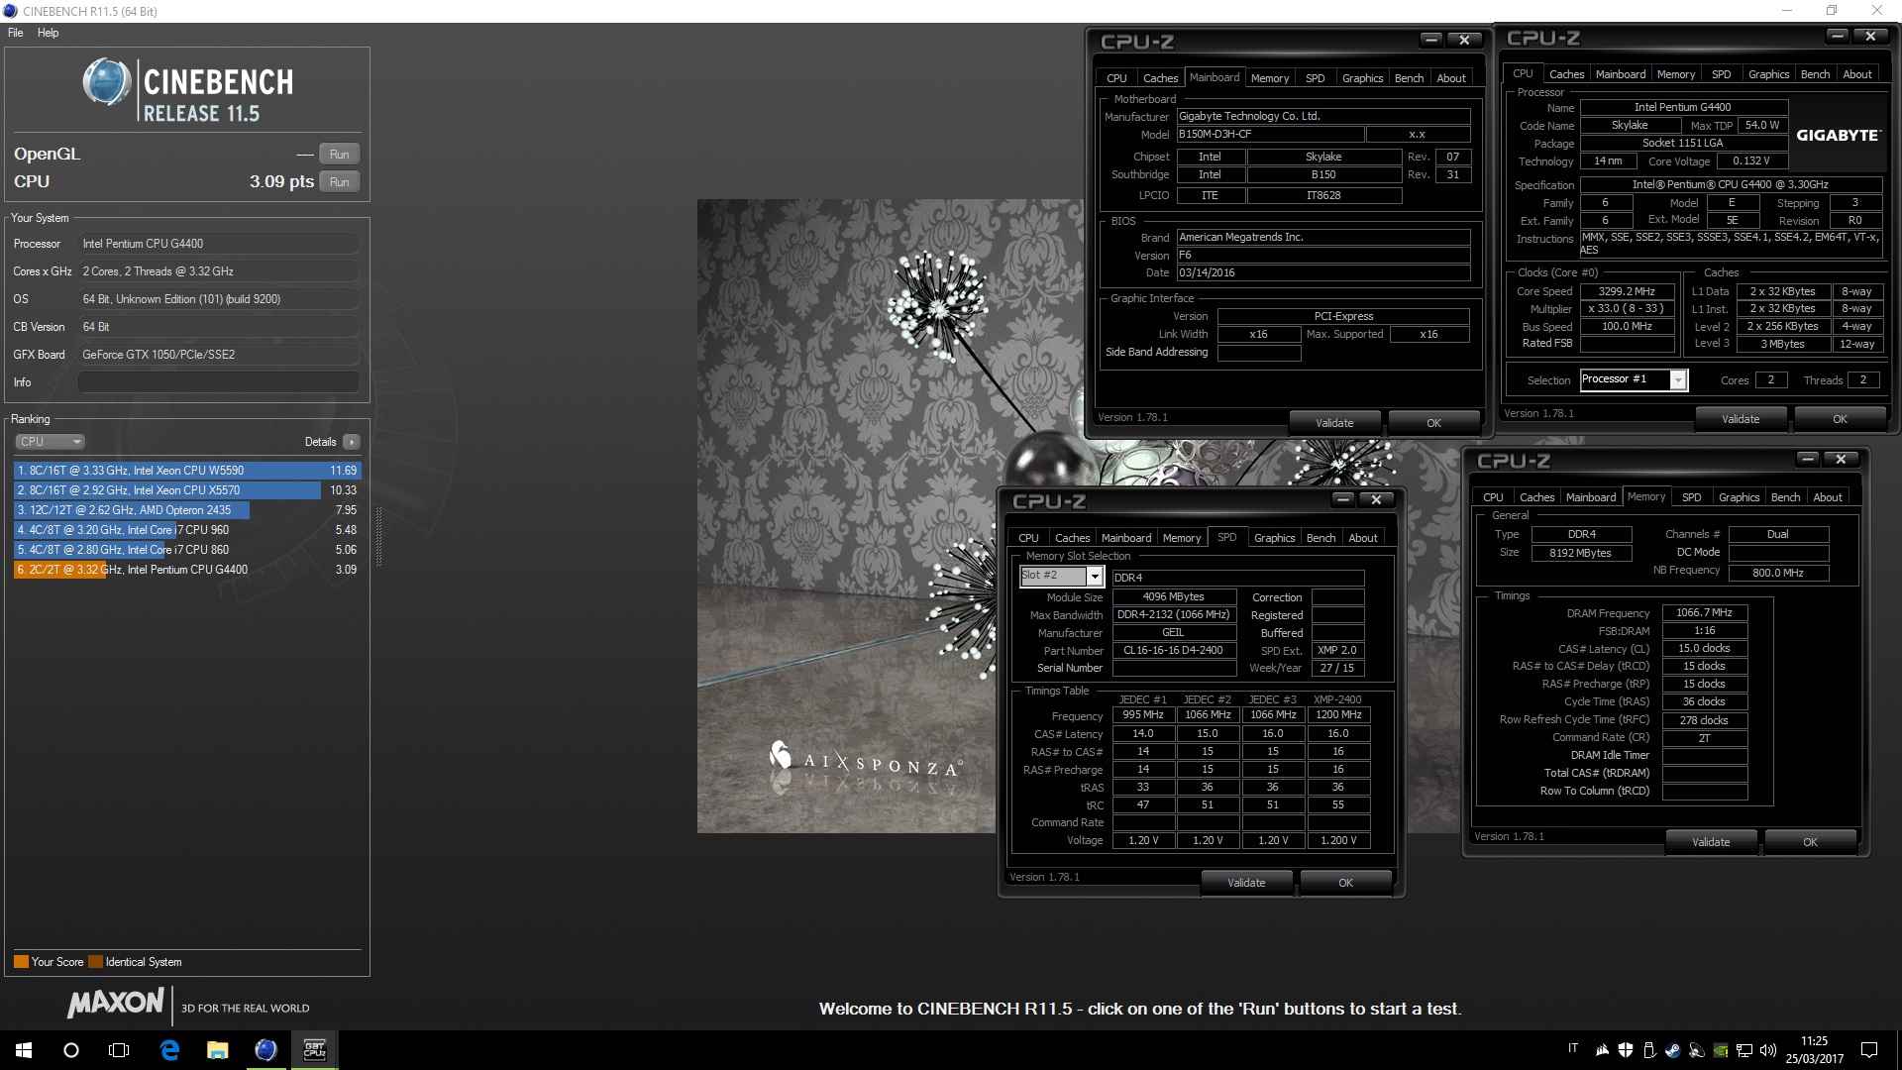Select ranking row Intel Core i7 CPU 860
This screenshot has width=1902, height=1070.
tap(187, 550)
